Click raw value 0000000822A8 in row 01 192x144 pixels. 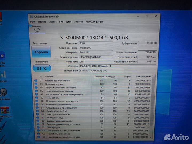tap(143, 81)
